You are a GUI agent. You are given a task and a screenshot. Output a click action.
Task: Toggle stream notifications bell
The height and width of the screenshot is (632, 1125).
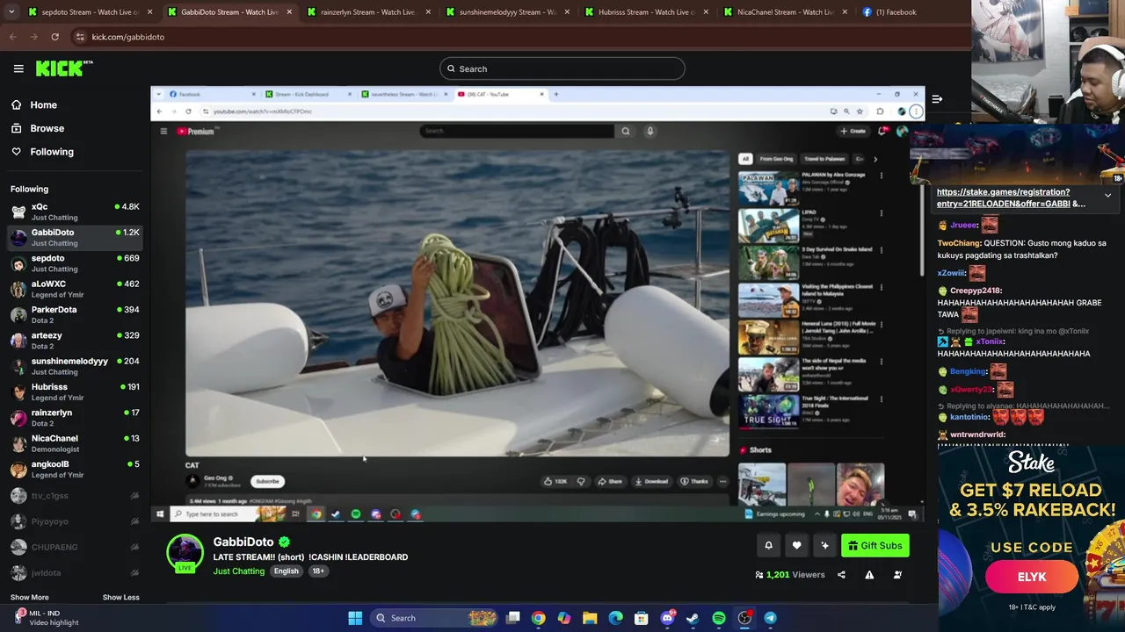click(768, 546)
